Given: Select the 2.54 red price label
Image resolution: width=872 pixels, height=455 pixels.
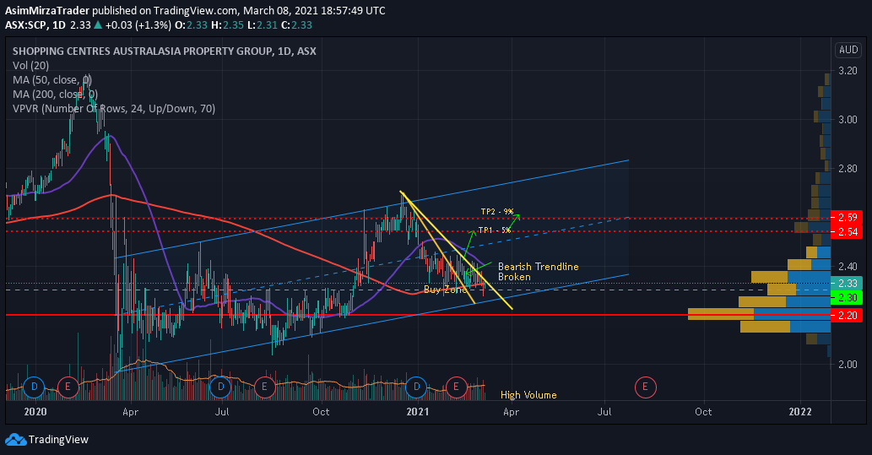Looking at the screenshot, I should pyautogui.click(x=847, y=232).
